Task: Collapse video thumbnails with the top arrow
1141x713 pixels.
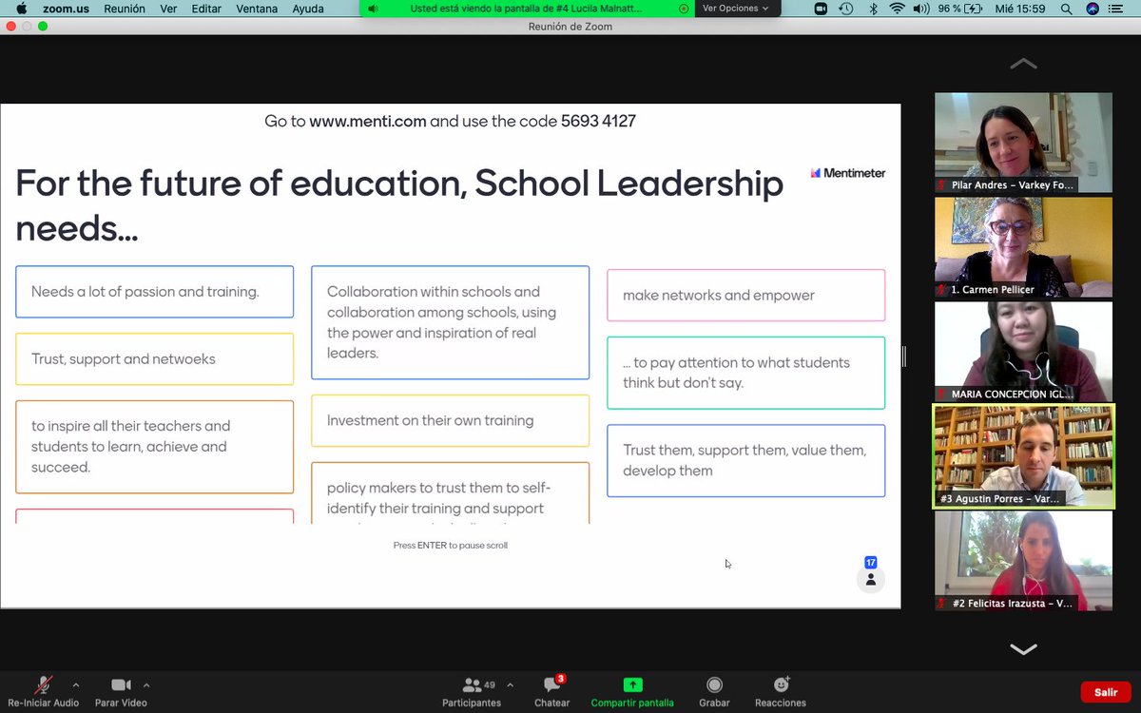Action: point(1022,64)
